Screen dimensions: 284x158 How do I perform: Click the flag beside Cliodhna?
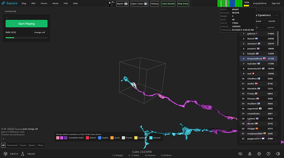259,79
